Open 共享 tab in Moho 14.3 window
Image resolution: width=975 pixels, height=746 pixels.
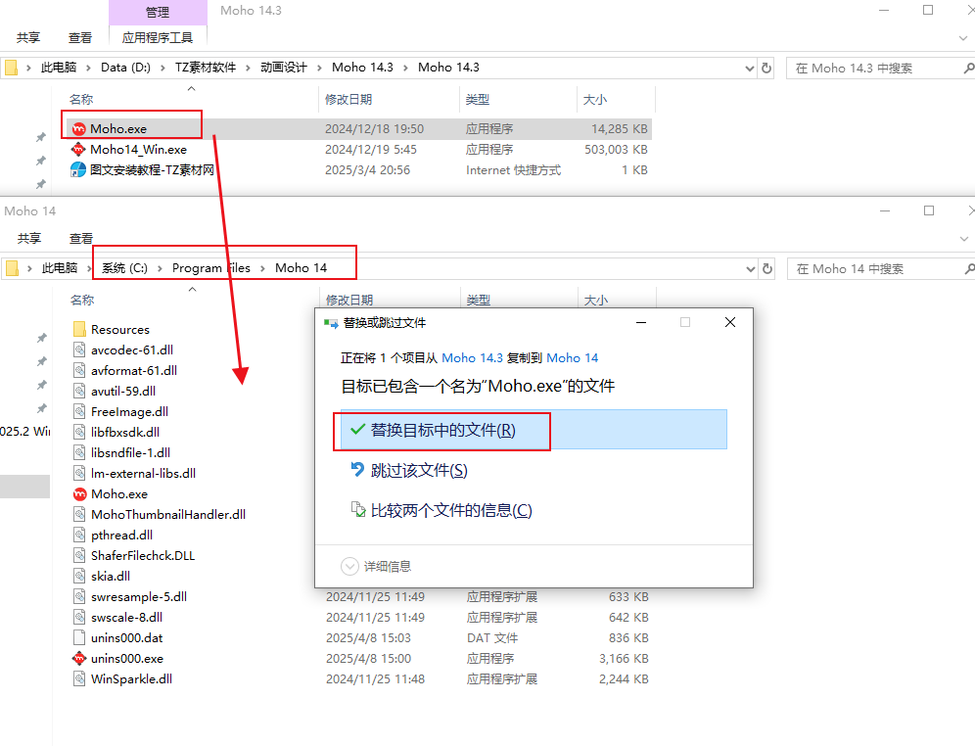tap(28, 38)
